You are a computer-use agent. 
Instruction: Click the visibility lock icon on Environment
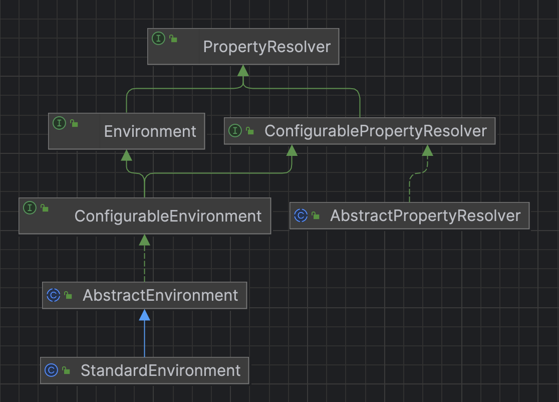pyautogui.click(x=74, y=123)
